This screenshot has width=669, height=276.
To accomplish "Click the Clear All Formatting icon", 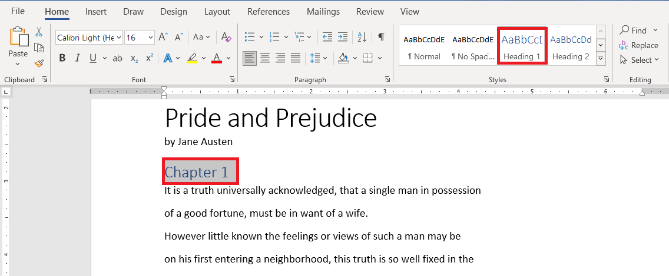I will pos(226,38).
